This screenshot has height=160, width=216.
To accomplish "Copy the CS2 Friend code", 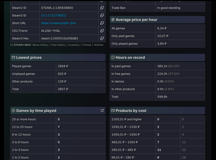I will [x=102, y=31].
